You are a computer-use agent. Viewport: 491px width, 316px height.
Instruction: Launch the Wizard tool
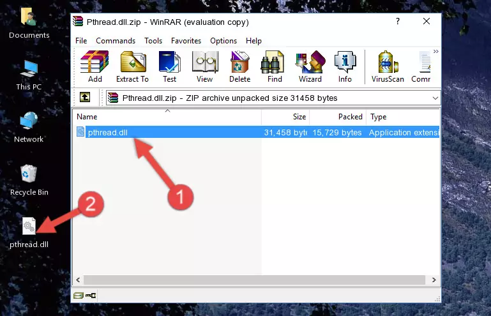coord(310,66)
